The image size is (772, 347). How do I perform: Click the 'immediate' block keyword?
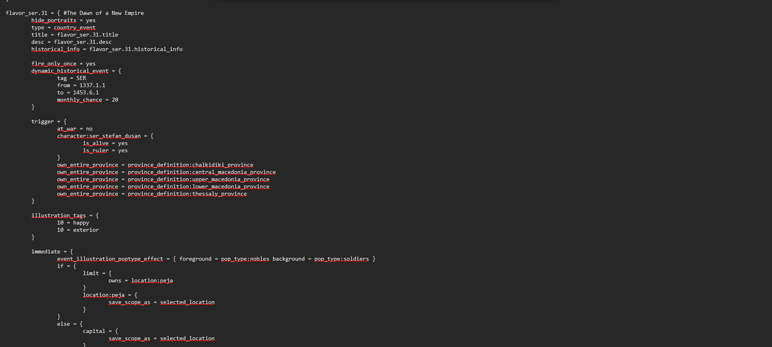click(x=46, y=252)
